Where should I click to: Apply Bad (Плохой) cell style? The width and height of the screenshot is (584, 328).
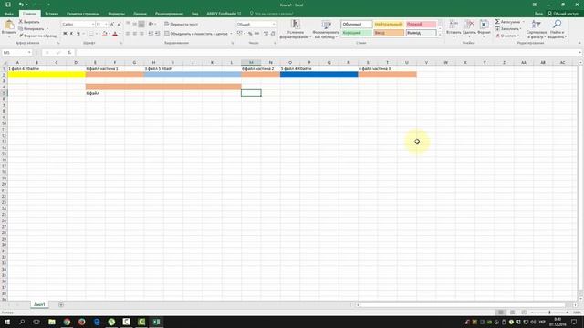[x=421, y=25]
